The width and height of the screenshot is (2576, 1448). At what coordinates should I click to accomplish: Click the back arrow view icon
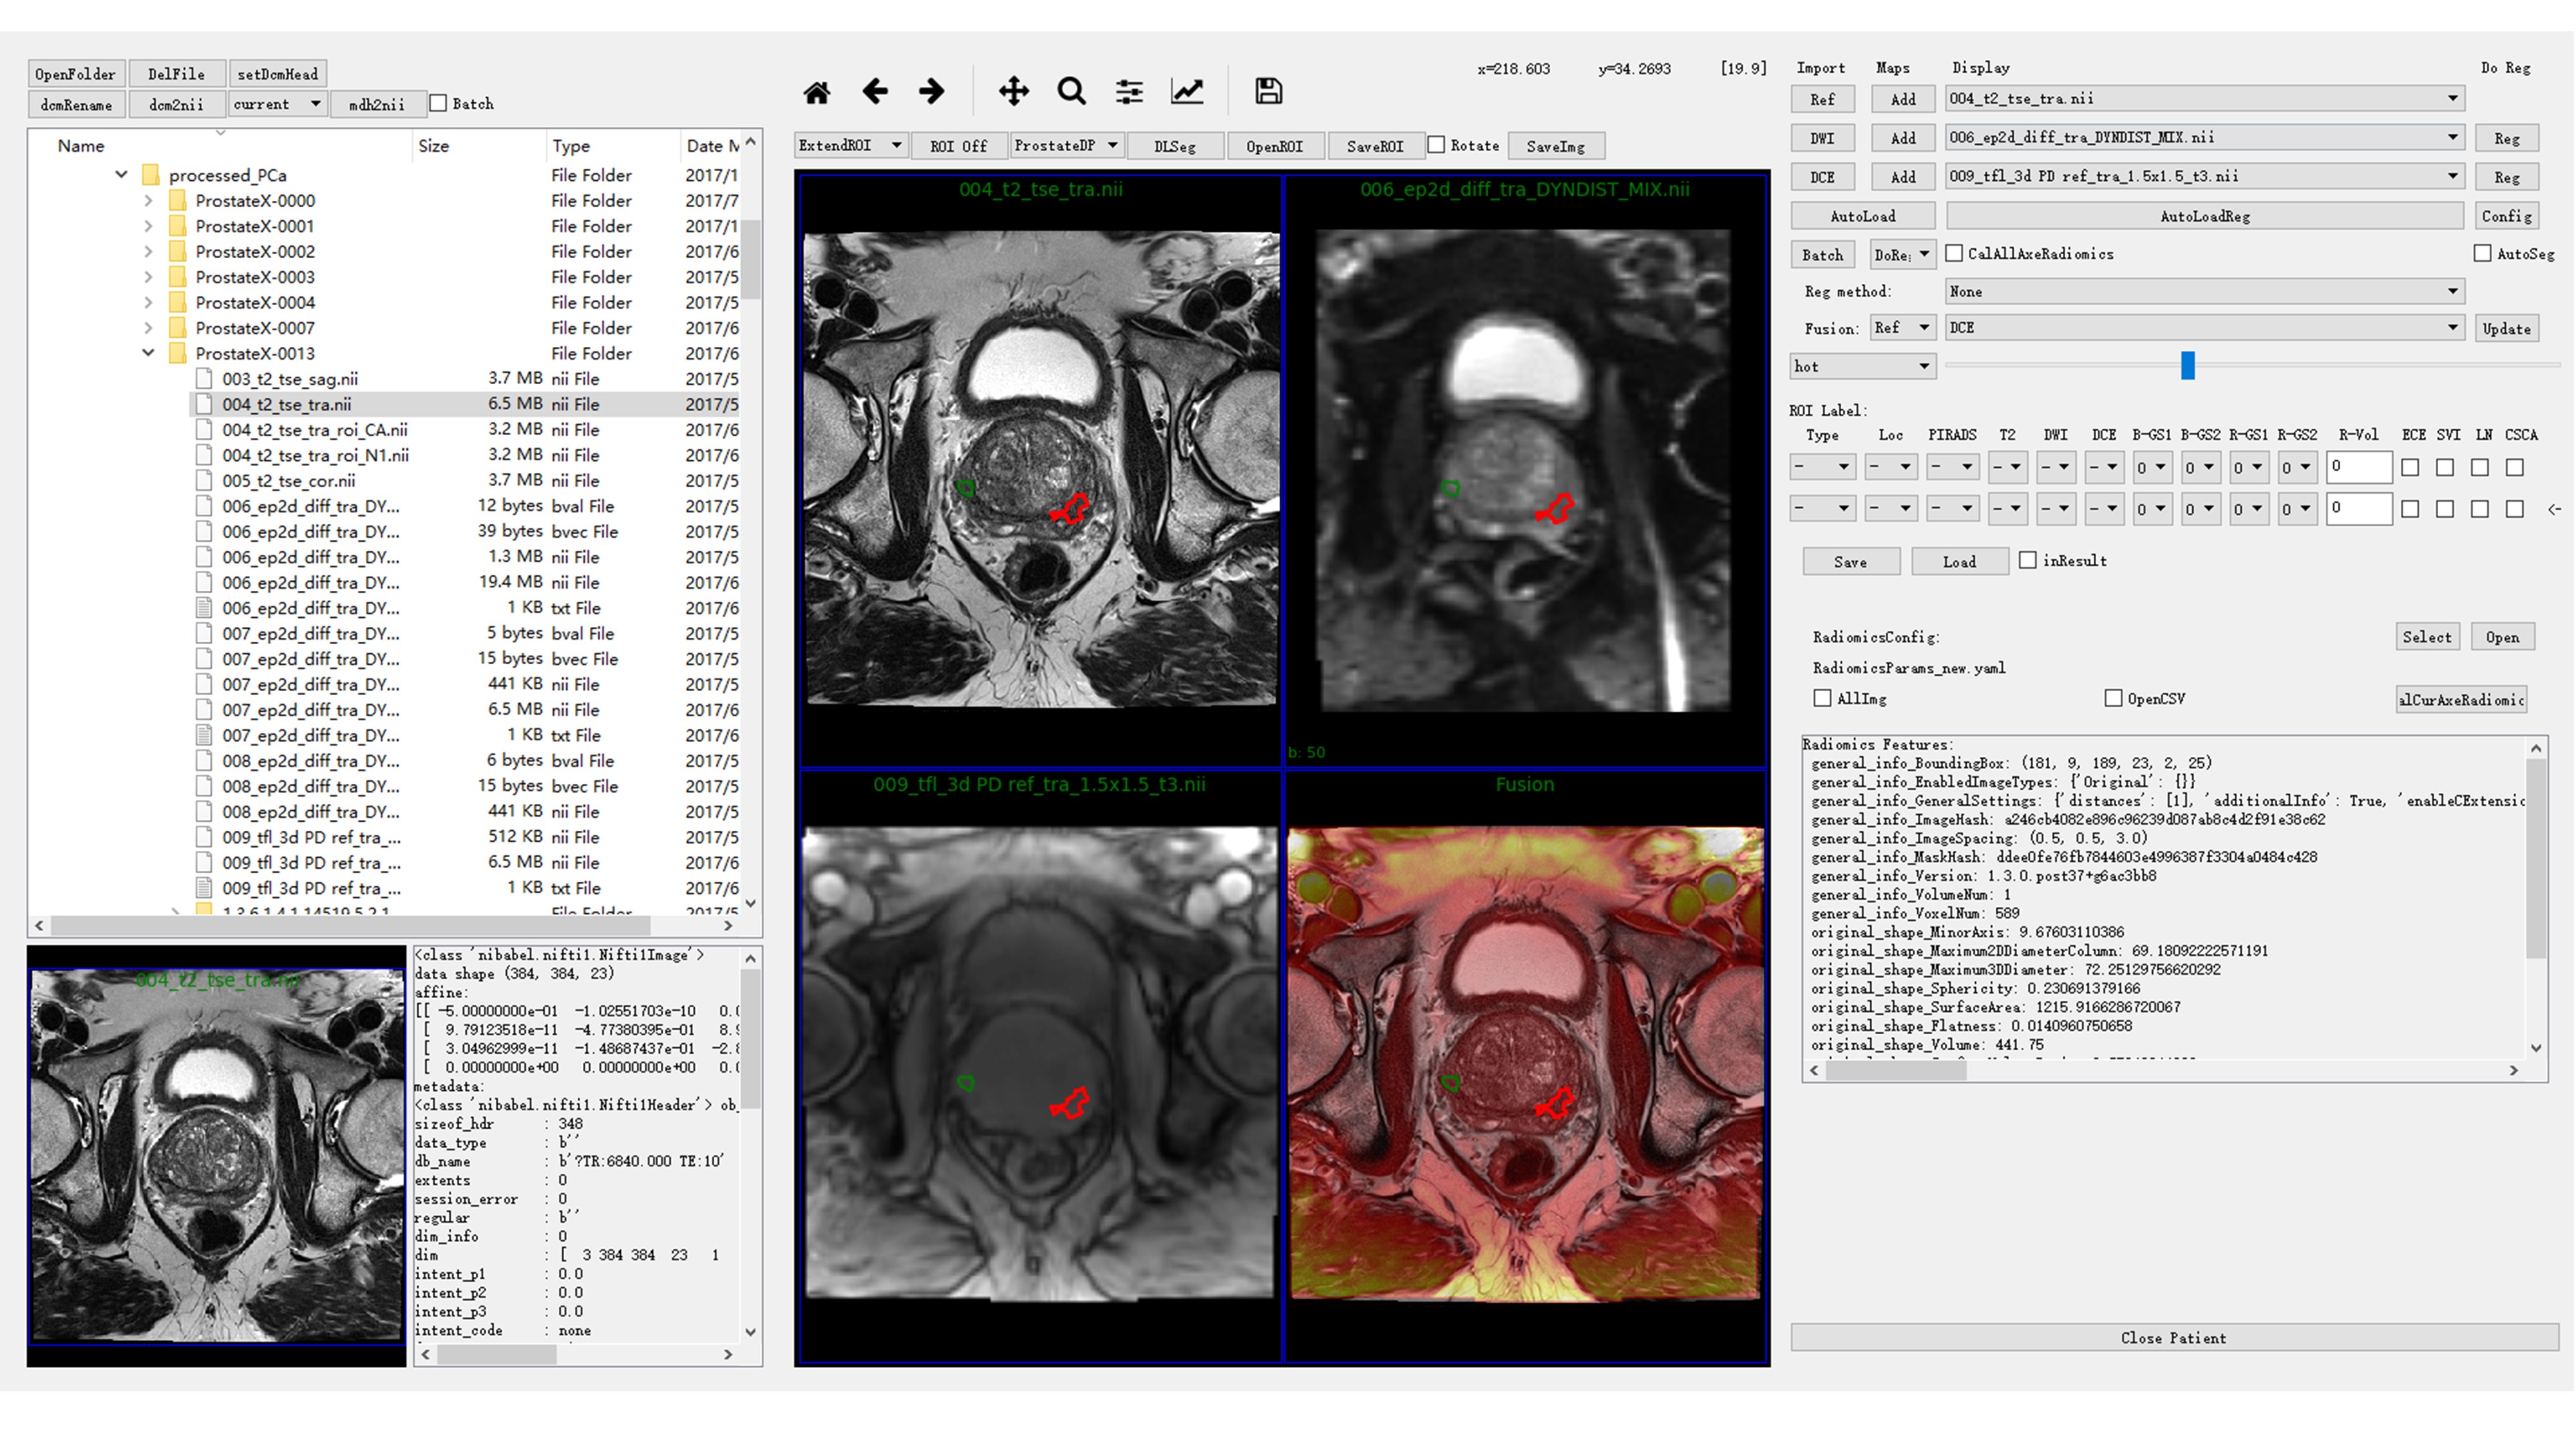pos(875,92)
